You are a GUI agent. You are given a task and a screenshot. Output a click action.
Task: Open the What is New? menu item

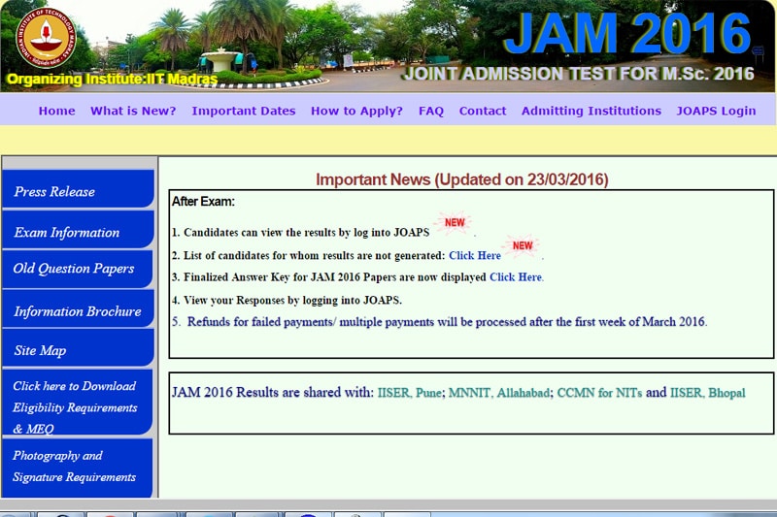point(133,111)
